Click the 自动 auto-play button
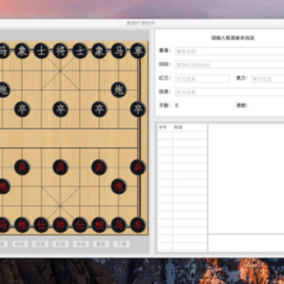 tap(80, 244)
